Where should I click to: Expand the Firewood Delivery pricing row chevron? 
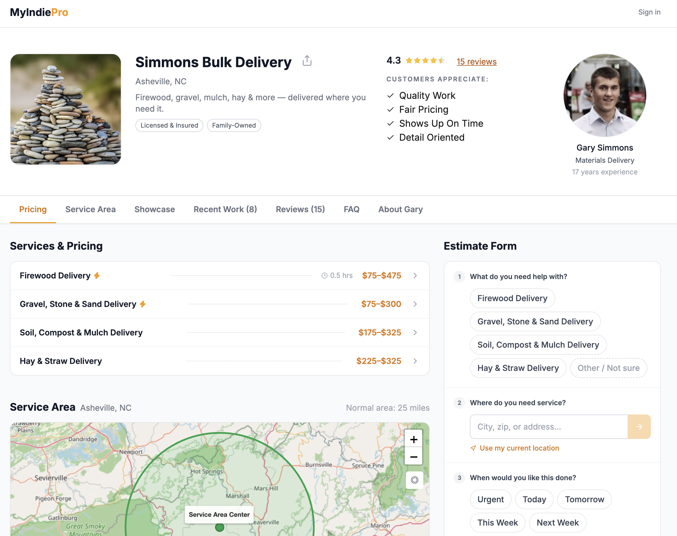point(415,276)
